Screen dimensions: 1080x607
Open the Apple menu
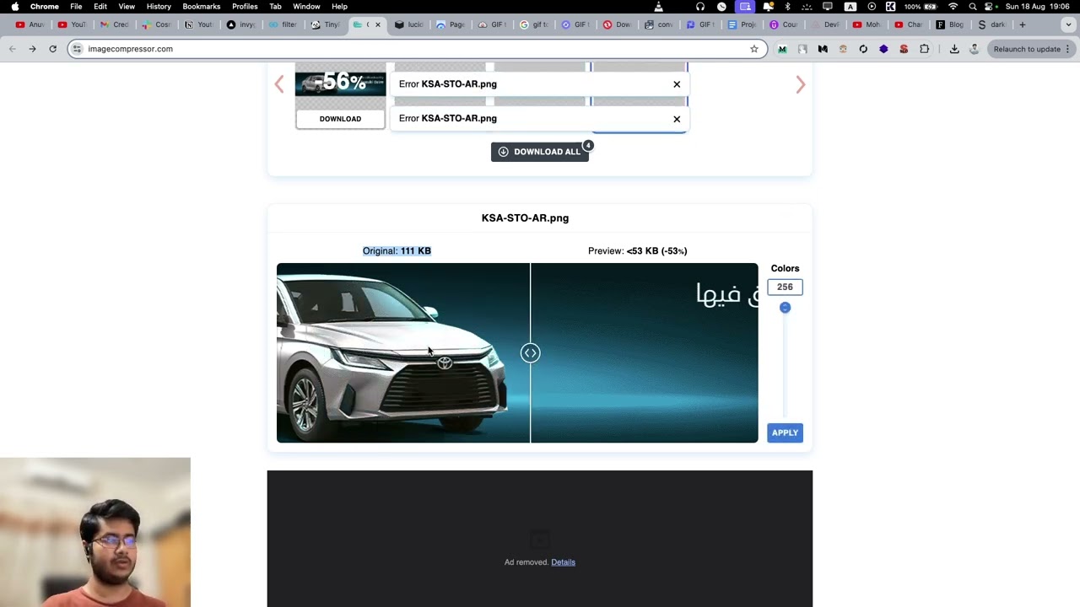[x=14, y=6]
